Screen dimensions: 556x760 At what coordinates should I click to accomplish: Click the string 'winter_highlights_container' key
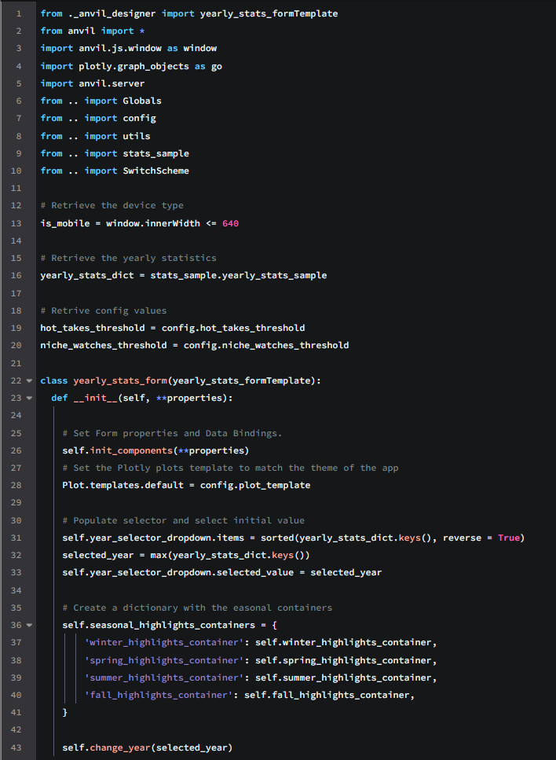click(x=164, y=643)
